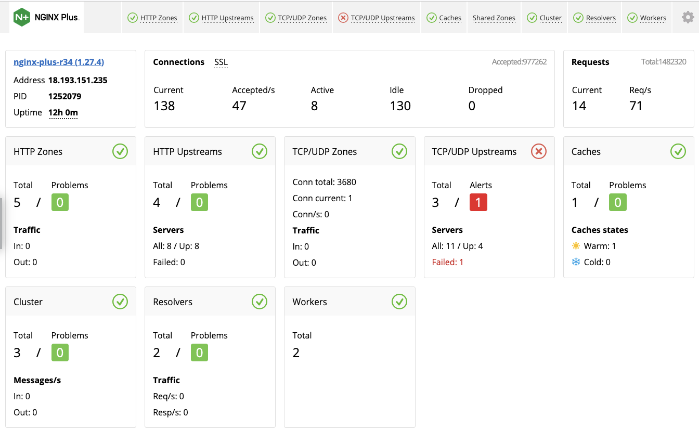The width and height of the screenshot is (699, 431).
Task: Open the Cluster tab
Action: (x=544, y=18)
